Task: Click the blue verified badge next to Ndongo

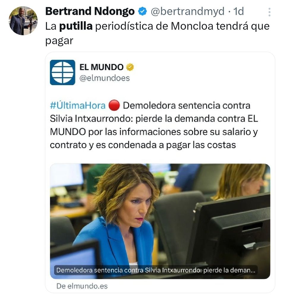Action: [x=143, y=11]
